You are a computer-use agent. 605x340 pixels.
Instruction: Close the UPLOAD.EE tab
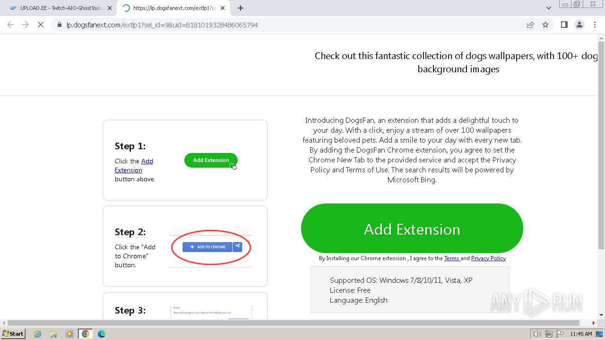click(110, 8)
